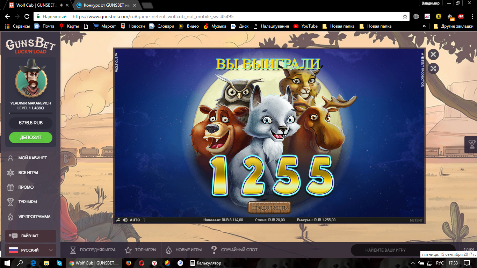Viewport: 477px width, 268px height.
Task: Click the address bar URL
Action: tap(153, 16)
